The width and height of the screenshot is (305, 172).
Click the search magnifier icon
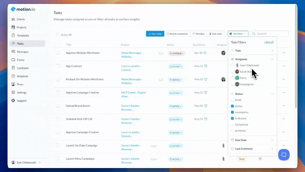[254, 34]
